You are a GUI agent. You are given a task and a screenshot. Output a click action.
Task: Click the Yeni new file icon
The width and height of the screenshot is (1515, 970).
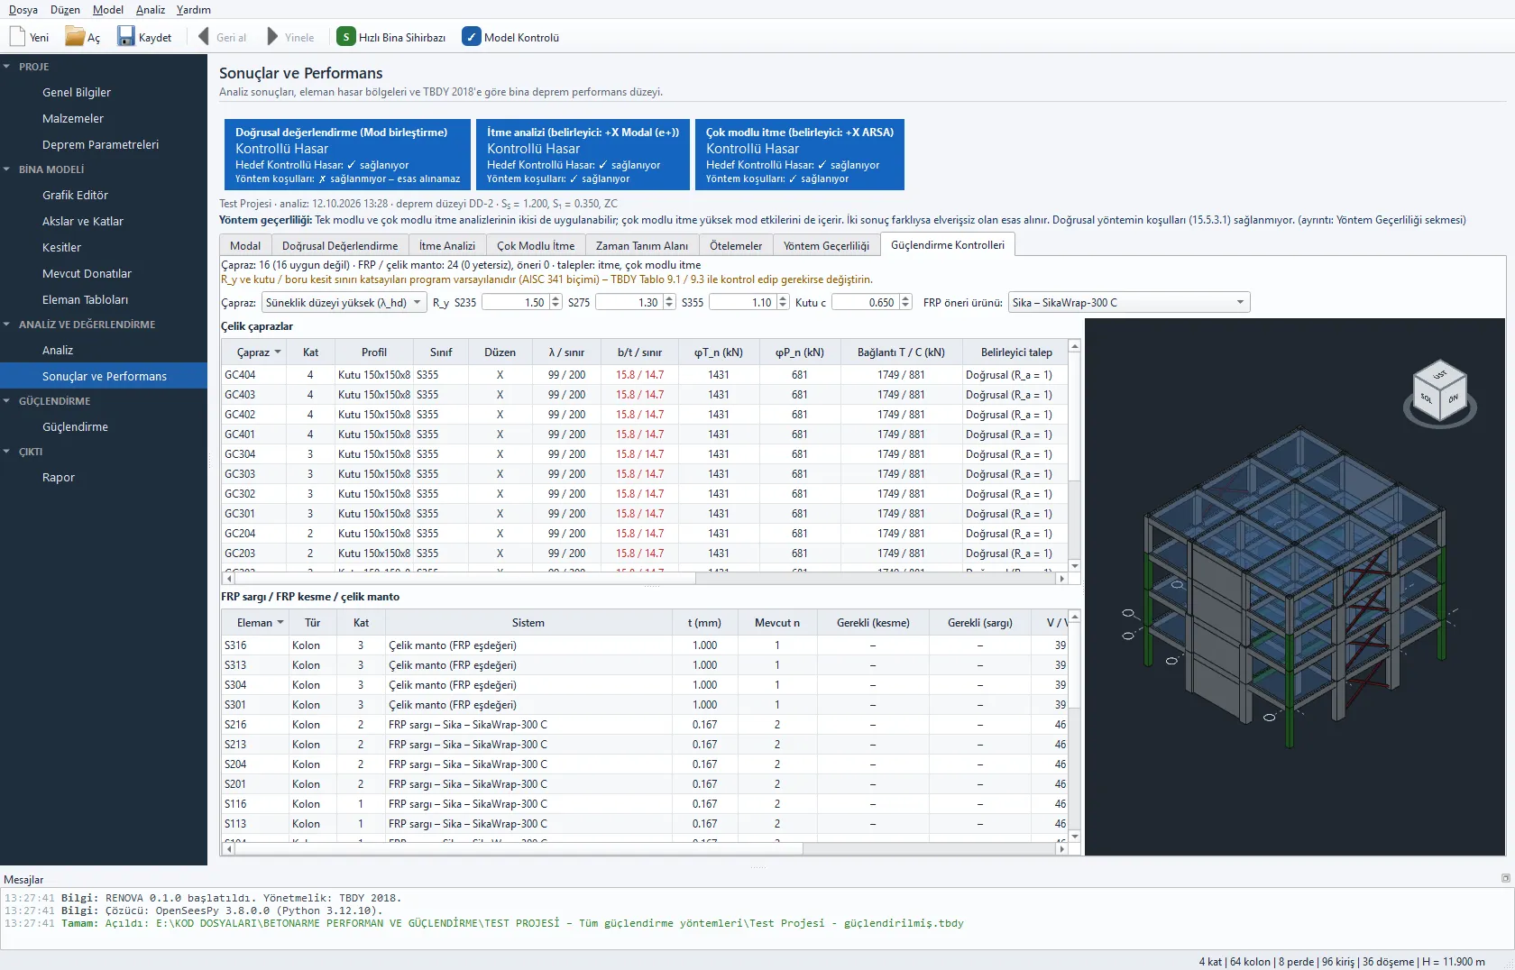coord(17,37)
